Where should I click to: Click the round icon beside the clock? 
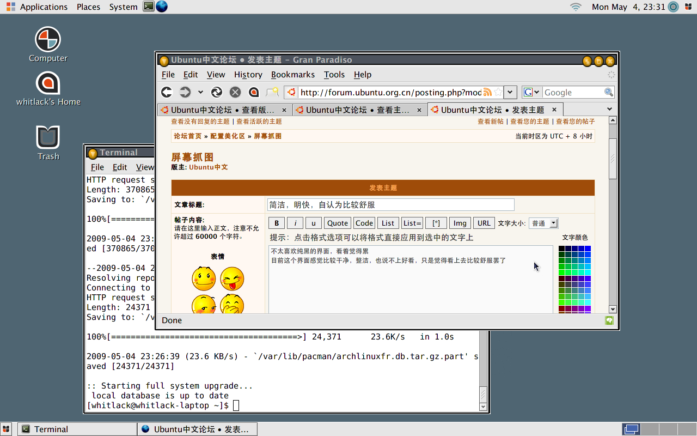pyautogui.click(x=674, y=7)
